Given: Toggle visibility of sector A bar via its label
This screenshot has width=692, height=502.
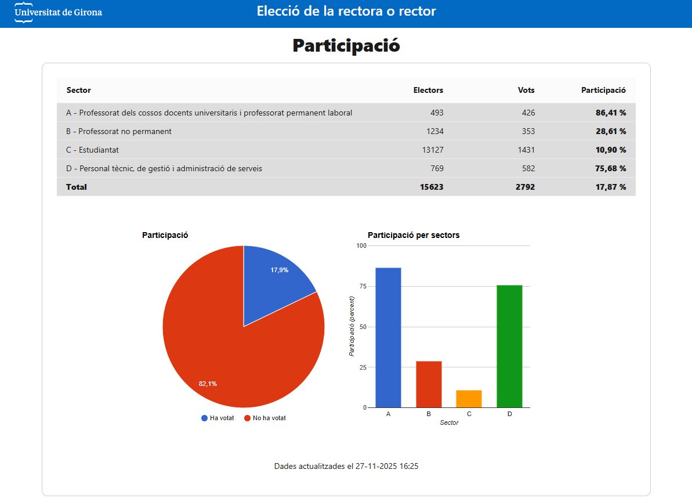Looking at the screenshot, I should tap(388, 414).
